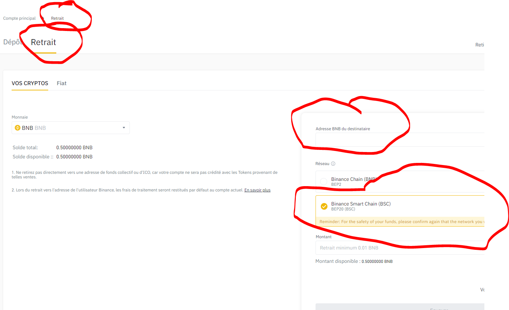Image resolution: width=509 pixels, height=310 pixels.
Task: Click the breadcrumb chevron after Compte principal
Action: [x=43, y=18]
